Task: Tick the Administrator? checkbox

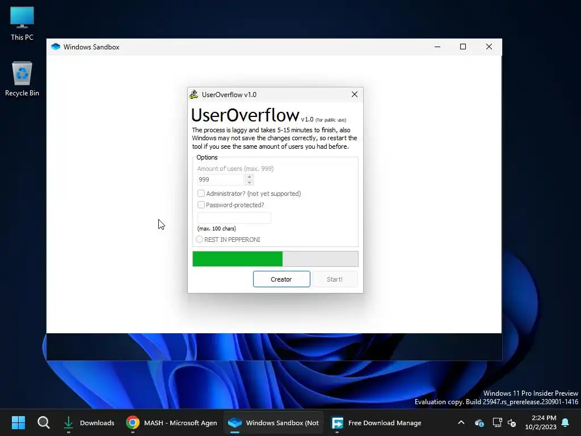Action: coord(201,194)
